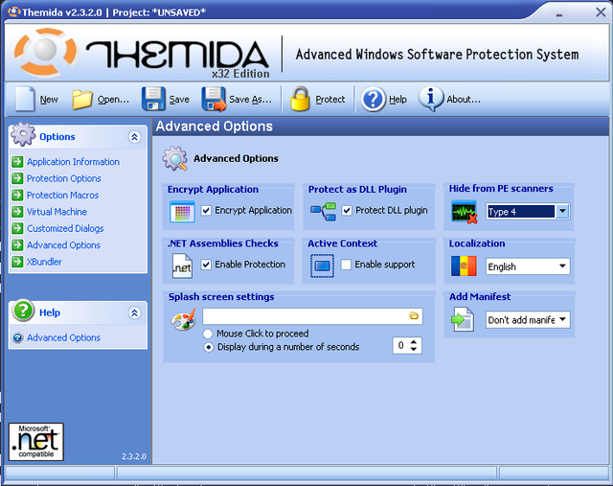Click the Protect padlock icon

300,99
